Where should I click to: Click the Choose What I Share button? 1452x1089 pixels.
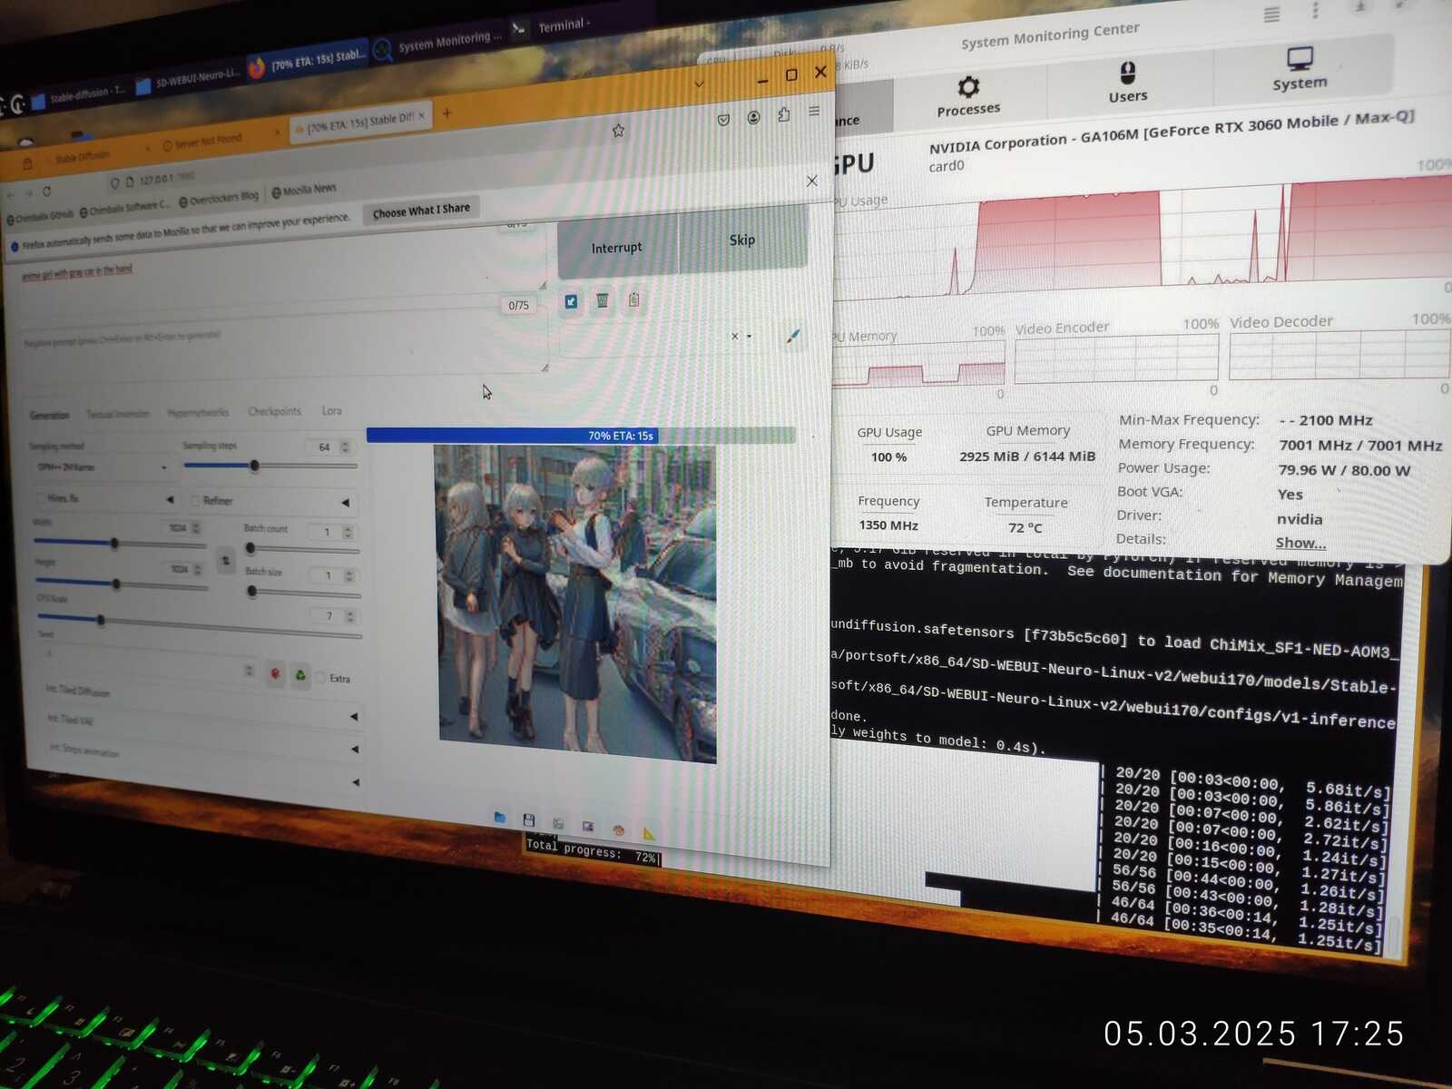421,211
